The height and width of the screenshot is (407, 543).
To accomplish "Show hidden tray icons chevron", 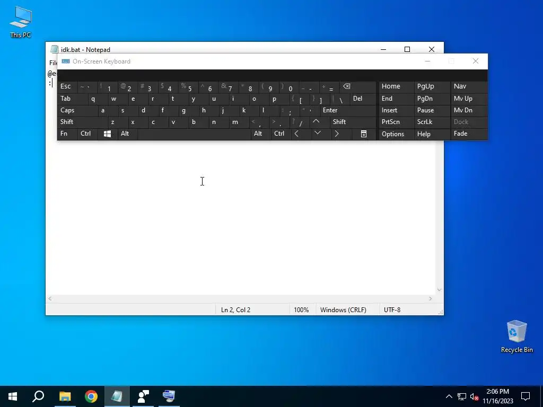I will click(x=449, y=396).
